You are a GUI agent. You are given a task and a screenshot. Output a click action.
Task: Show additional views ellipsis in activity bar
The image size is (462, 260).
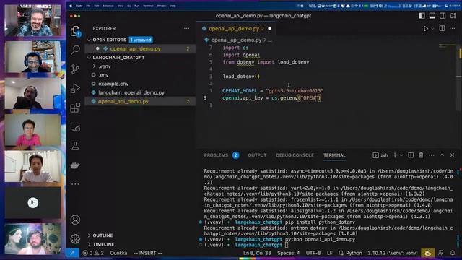[x=75, y=184]
